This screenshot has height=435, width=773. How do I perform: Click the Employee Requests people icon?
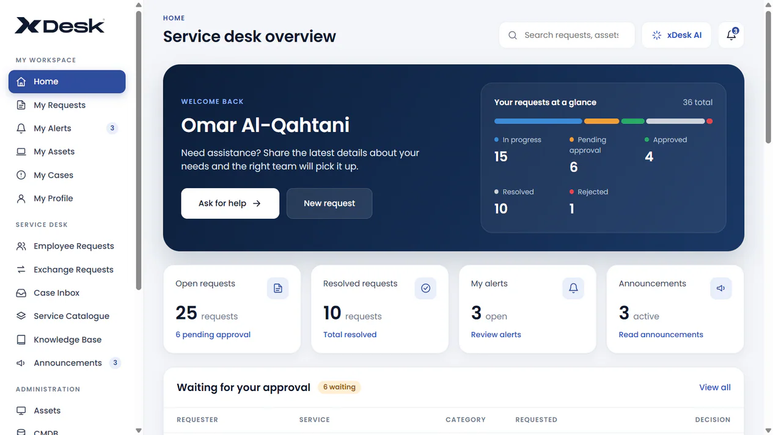coord(21,246)
